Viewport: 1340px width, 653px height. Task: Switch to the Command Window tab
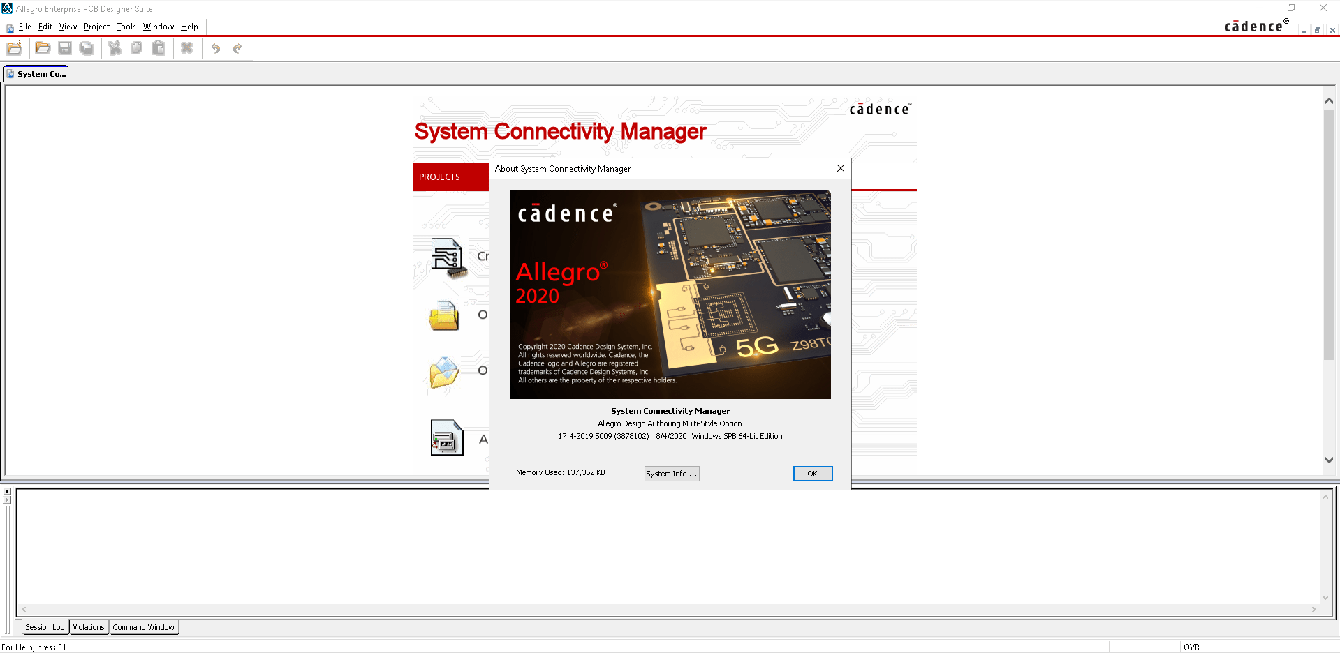pyautogui.click(x=144, y=627)
